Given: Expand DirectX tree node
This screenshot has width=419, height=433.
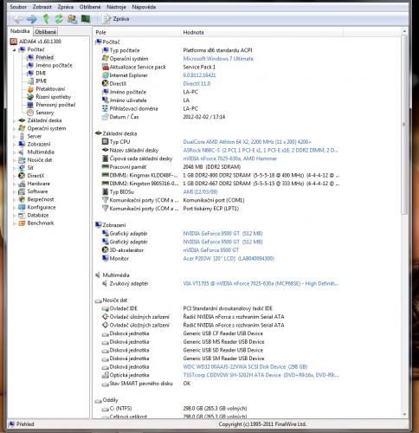Looking at the screenshot, I should 14,176.
